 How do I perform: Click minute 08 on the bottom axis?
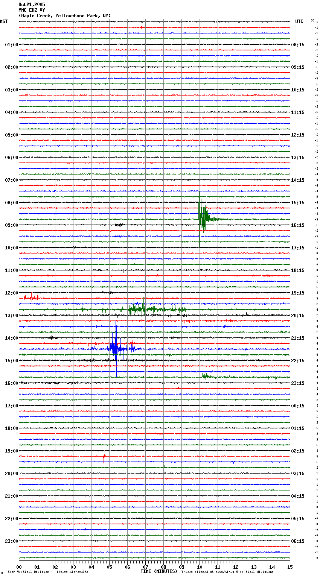163,567
